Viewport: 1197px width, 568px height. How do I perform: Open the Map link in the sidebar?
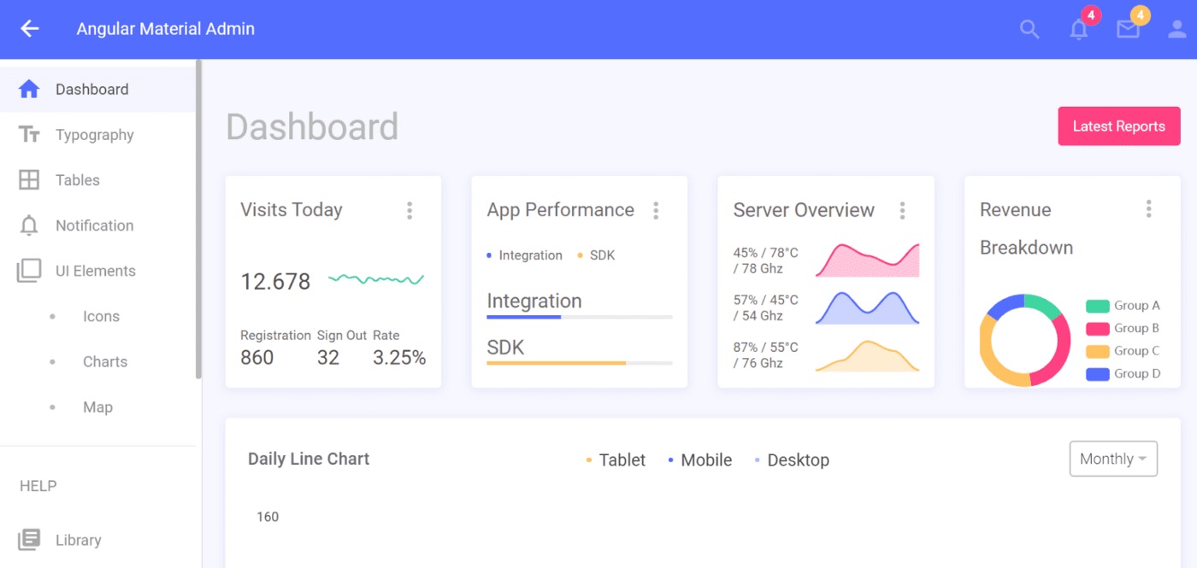click(x=97, y=407)
